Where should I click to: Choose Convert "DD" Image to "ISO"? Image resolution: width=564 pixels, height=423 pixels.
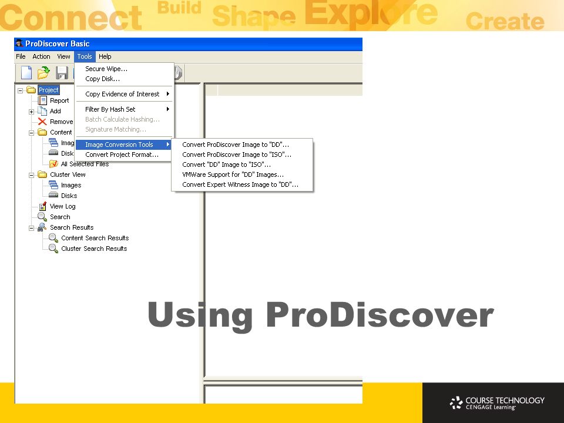tap(242, 164)
